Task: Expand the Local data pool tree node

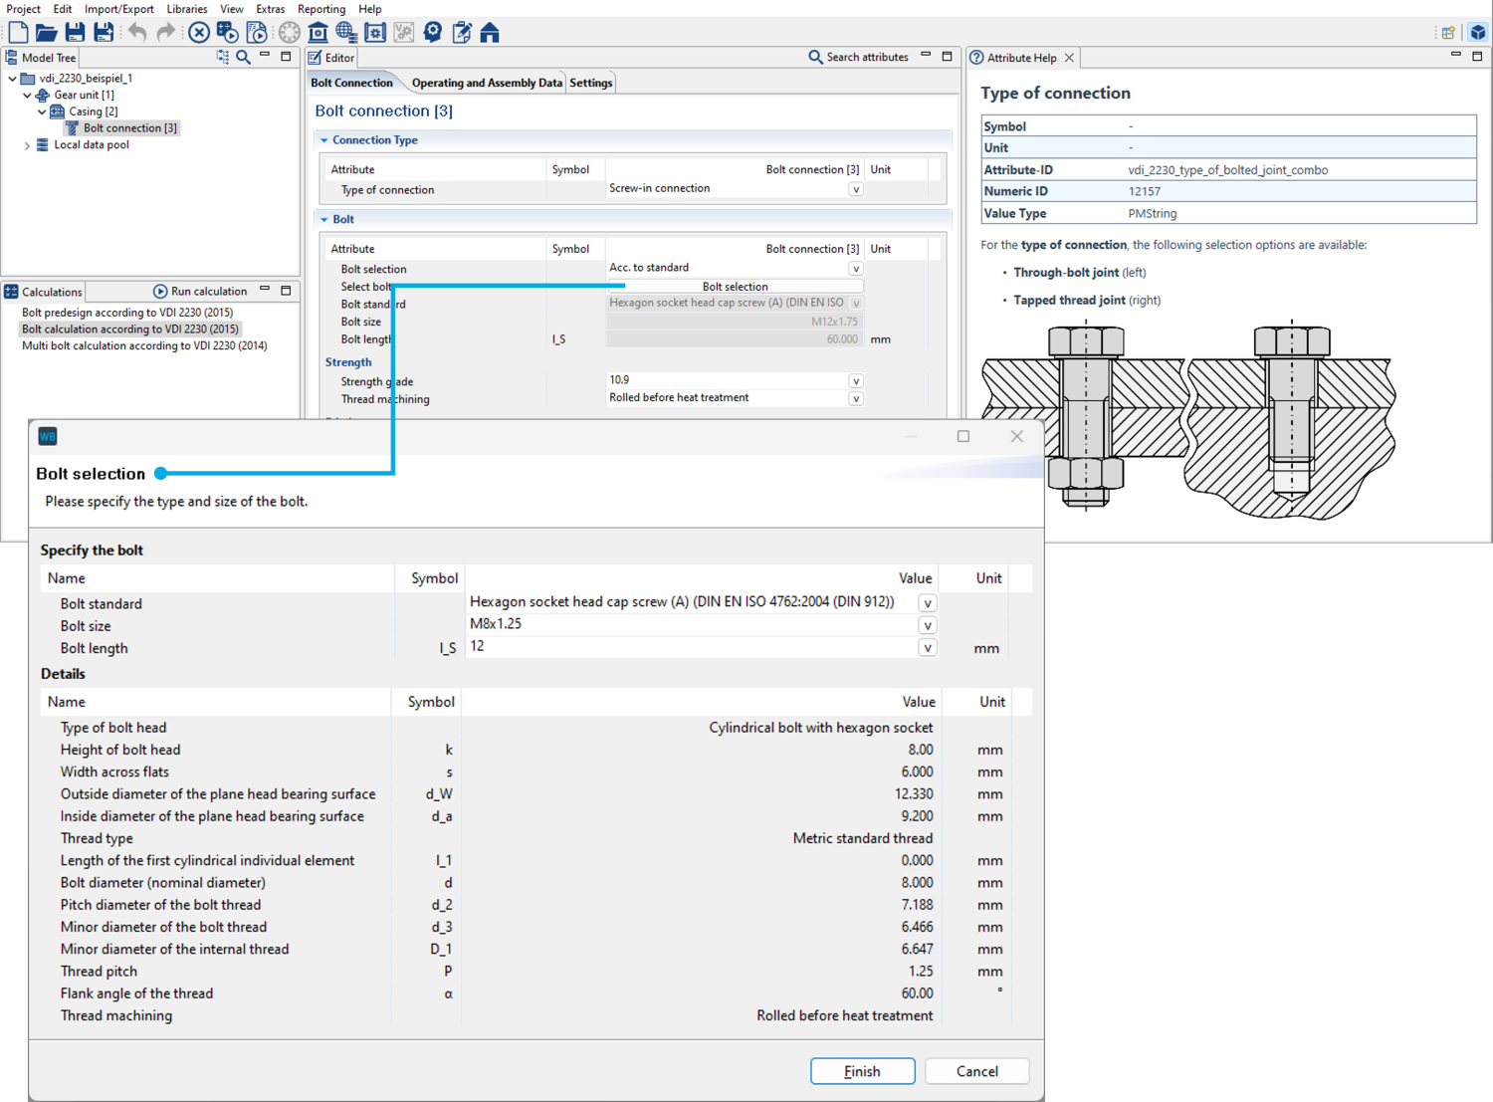Action: tap(27, 145)
